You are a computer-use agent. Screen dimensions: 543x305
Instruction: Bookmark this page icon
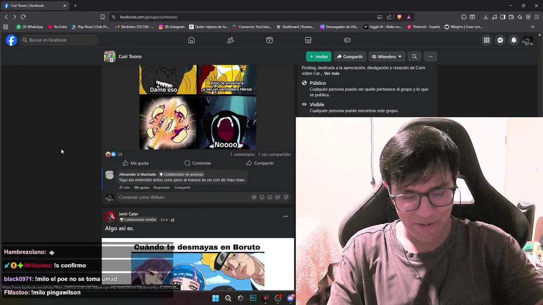tap(103, 17)
